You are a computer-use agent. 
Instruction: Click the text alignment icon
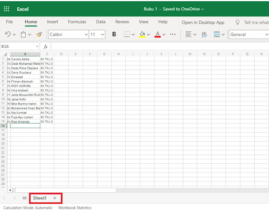[x=189, y=34]
